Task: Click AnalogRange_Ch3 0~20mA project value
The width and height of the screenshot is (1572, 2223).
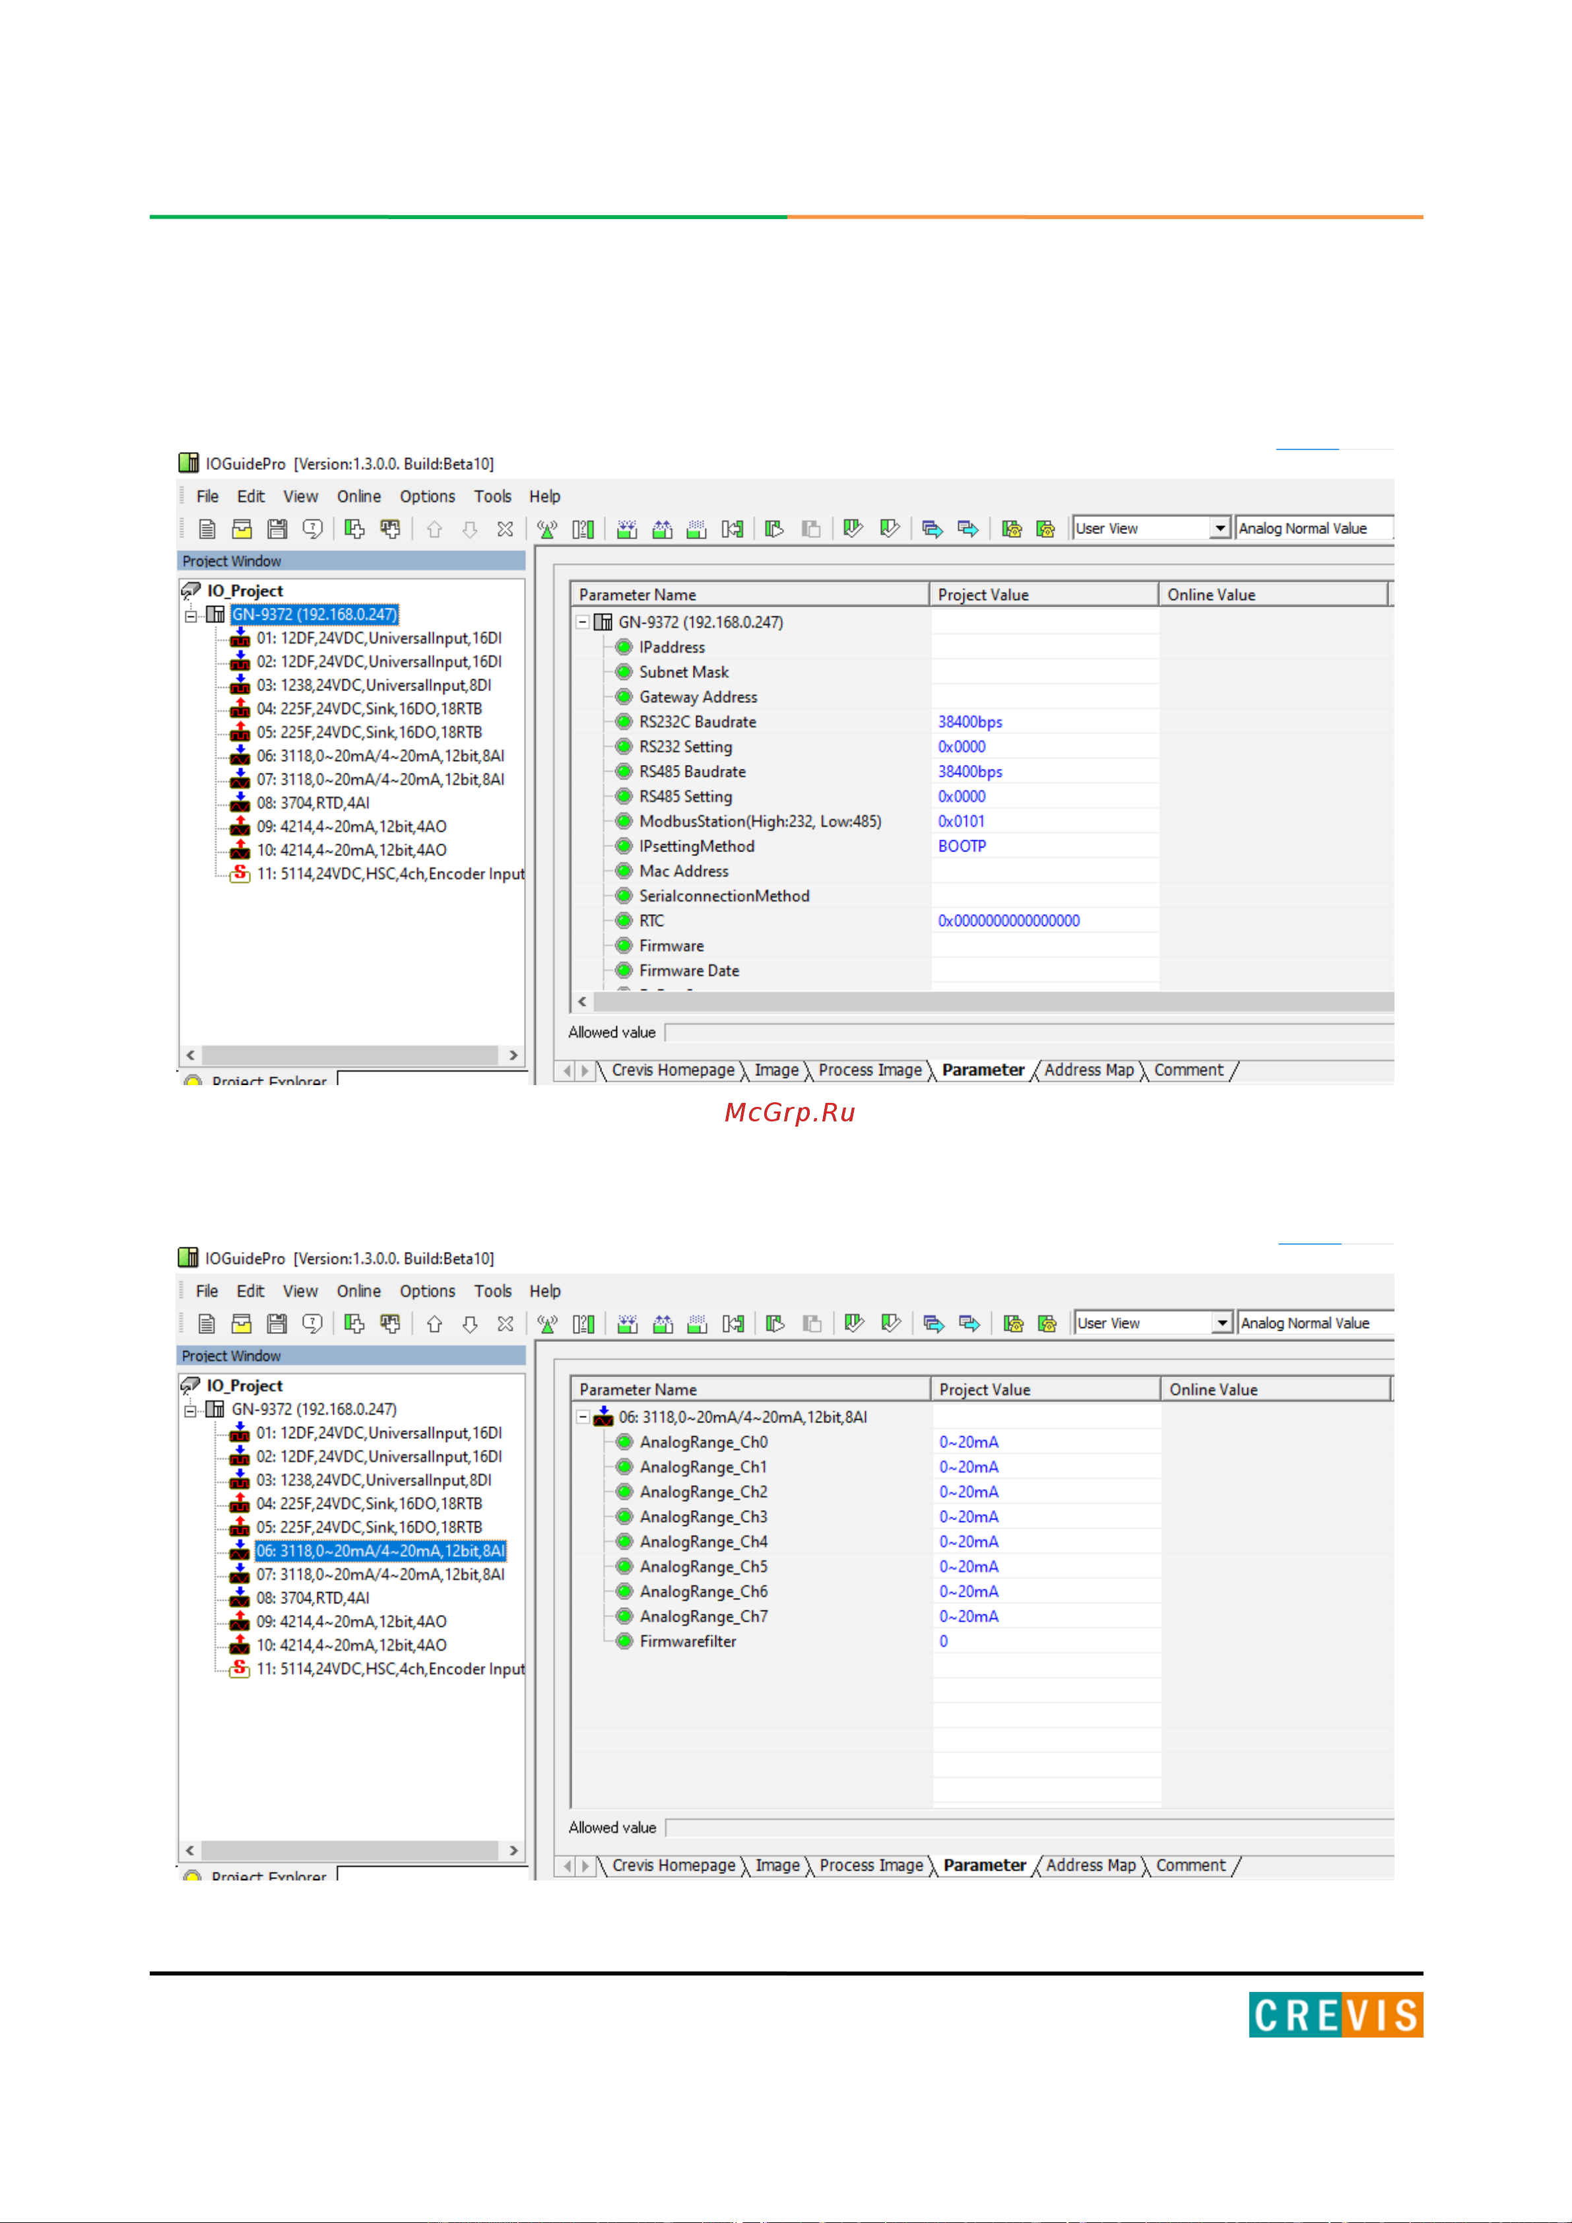Action: coord(969,1517)
